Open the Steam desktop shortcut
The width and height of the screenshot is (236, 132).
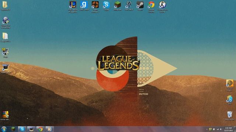pos(140,6)
